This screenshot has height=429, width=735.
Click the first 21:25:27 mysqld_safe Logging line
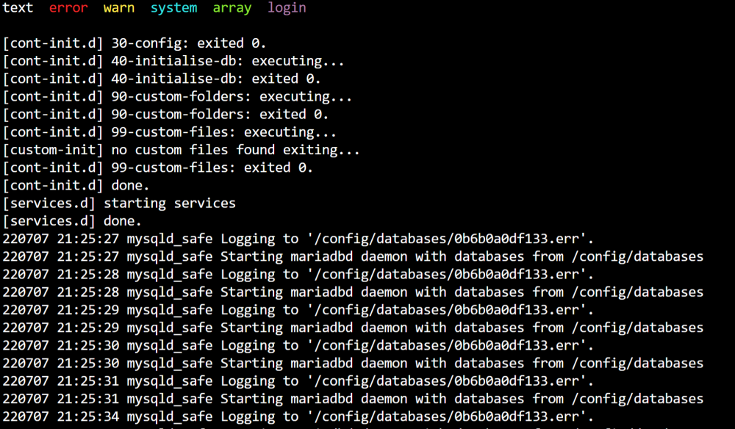[298, 239]
